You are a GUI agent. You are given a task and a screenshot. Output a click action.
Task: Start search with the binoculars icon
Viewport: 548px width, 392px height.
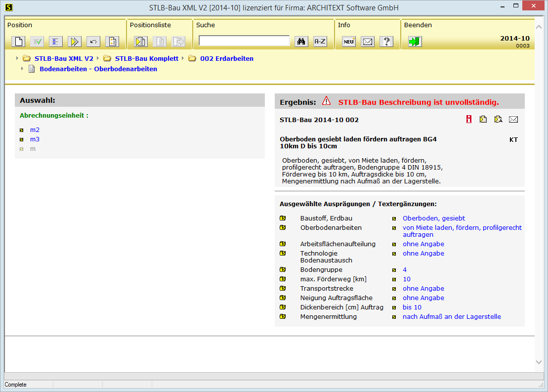301,42
